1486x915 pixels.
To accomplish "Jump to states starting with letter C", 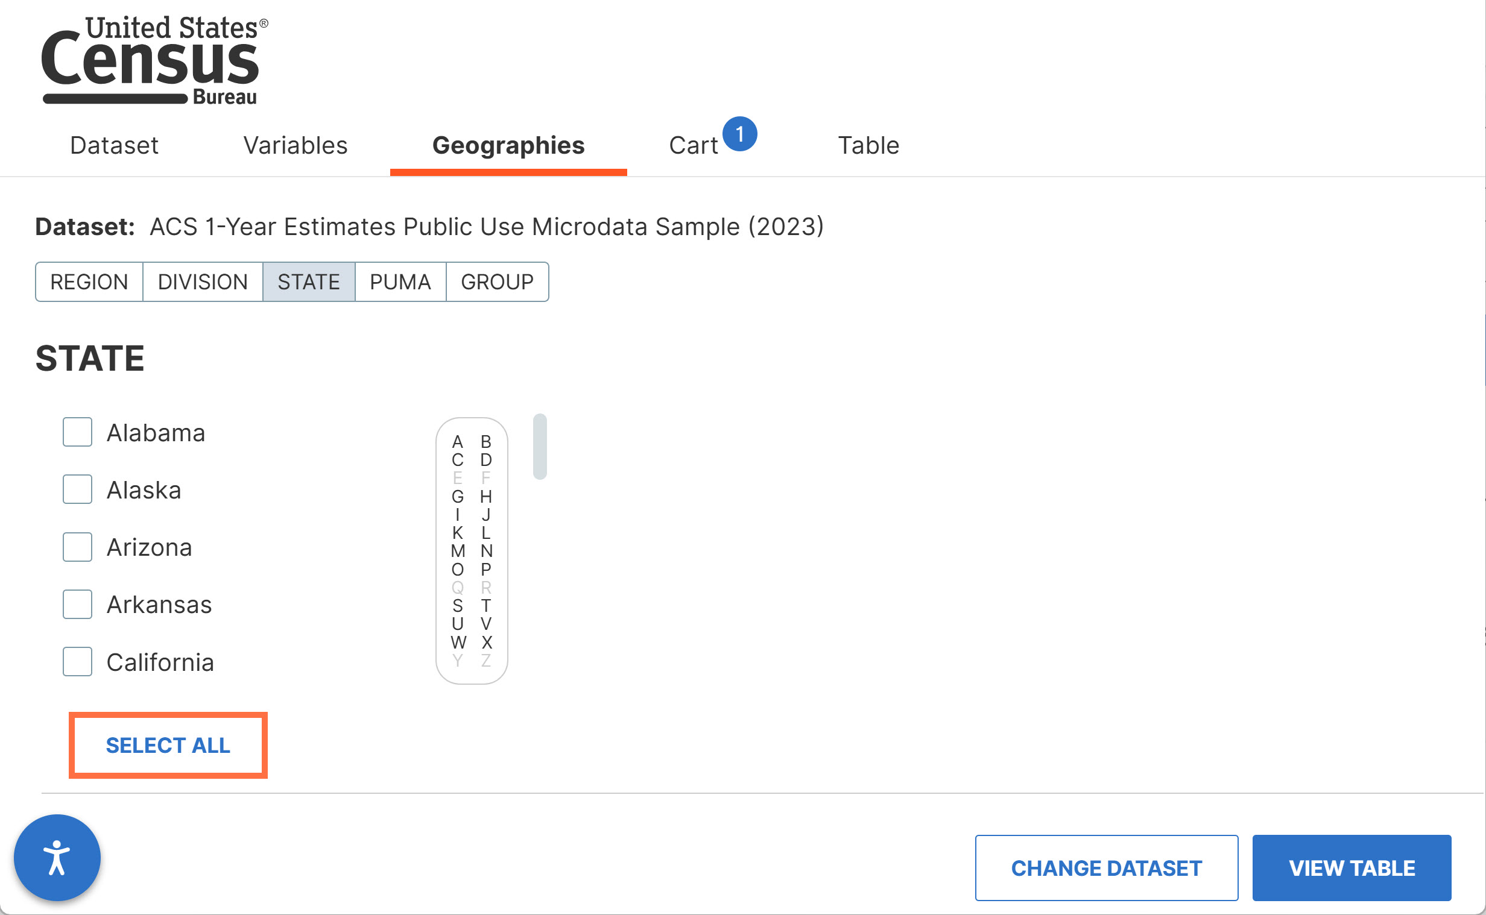I will coord(458,460).
